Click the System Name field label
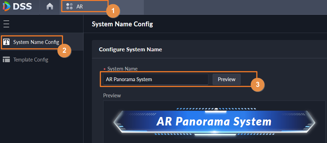The image size is (327, 143). point(122,69)
